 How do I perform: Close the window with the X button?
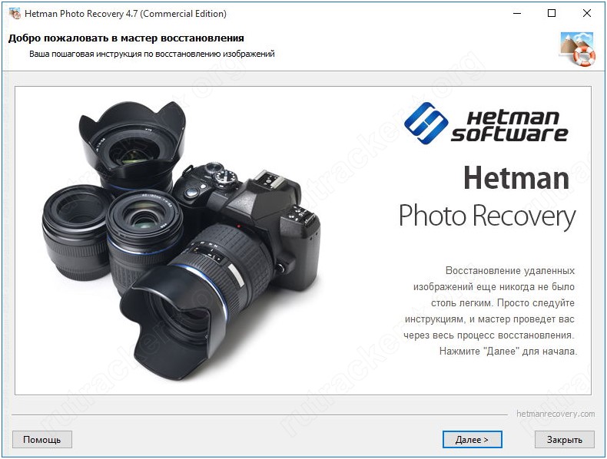587,14
